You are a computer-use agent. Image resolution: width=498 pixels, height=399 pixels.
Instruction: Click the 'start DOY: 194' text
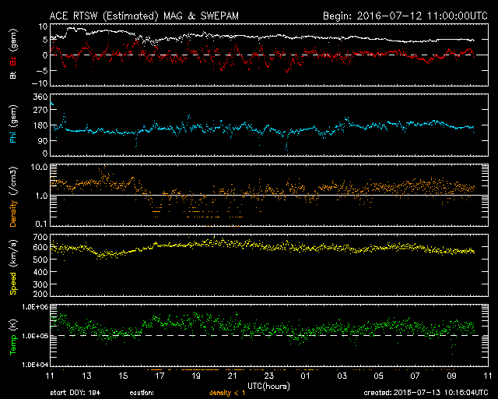coord(75,392)
